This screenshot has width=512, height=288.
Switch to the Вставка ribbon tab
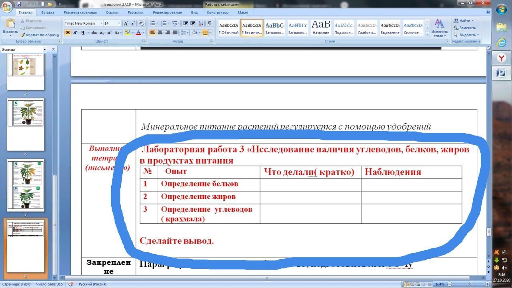tap(48, 12)
